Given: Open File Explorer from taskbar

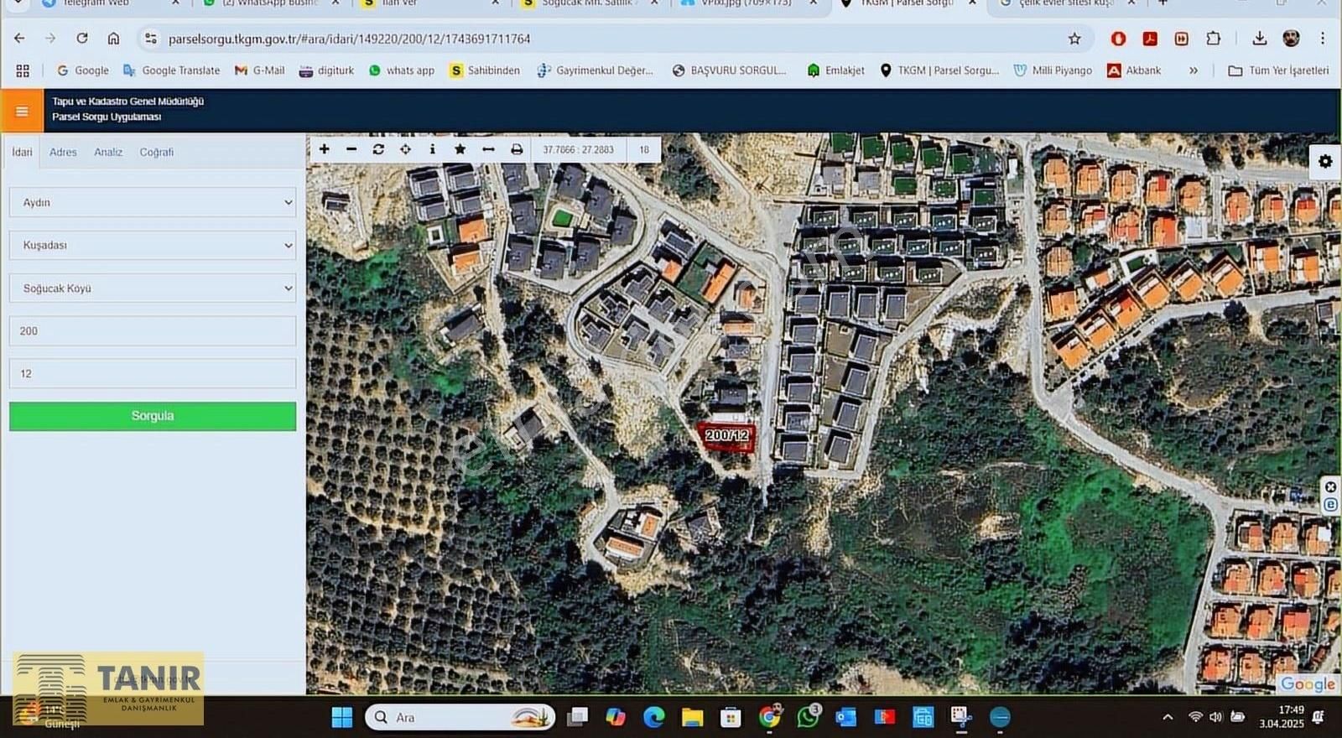Looking at the screenshot, I should [x=692, y=717].
